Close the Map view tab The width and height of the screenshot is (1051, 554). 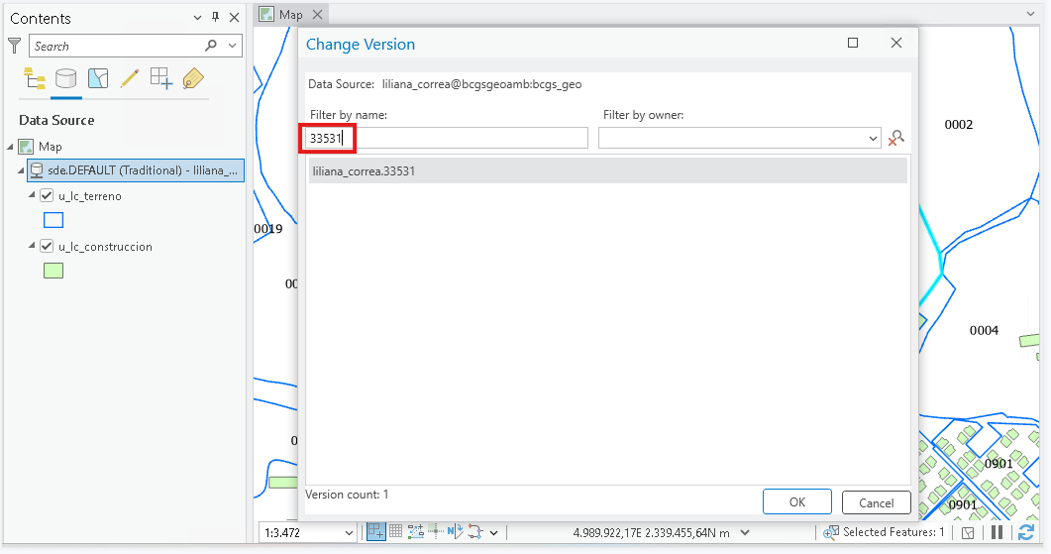[x=318, y=14]
